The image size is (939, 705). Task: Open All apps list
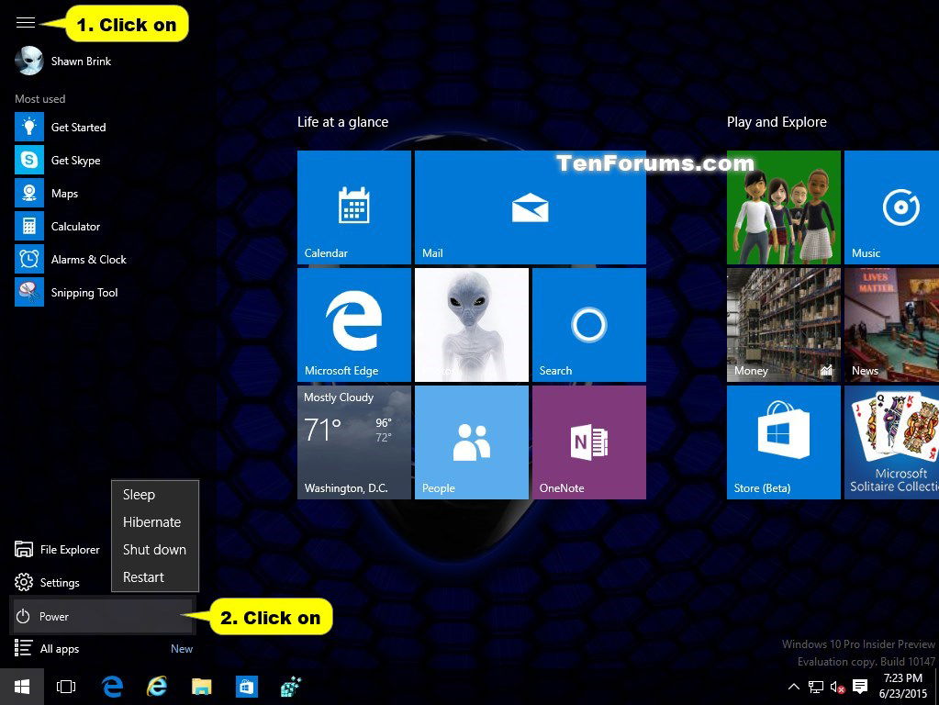47,649
